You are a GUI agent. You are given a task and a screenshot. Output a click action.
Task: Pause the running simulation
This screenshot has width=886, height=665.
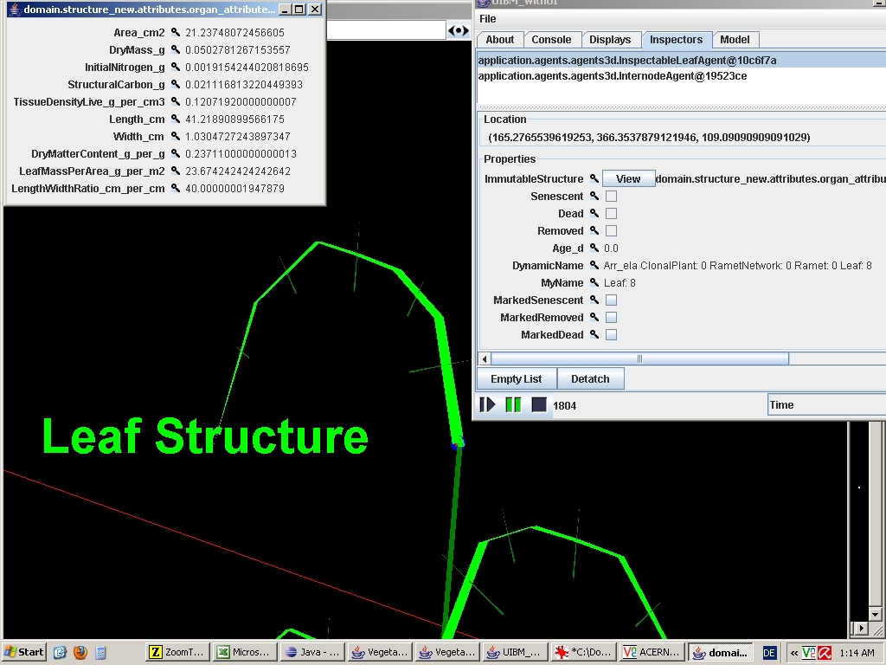[512, 404]
